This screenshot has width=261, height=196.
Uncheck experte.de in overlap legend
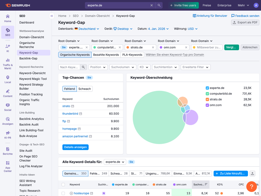point(207,88)
